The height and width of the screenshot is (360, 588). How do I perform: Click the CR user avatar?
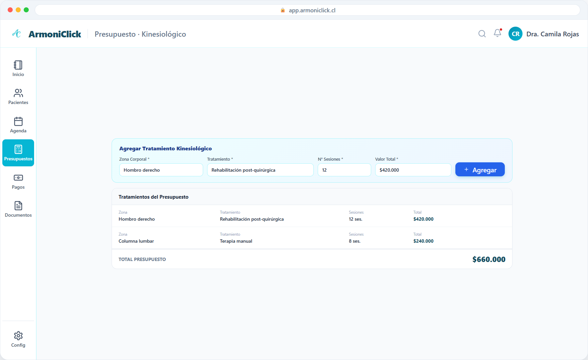pos(516,34)
